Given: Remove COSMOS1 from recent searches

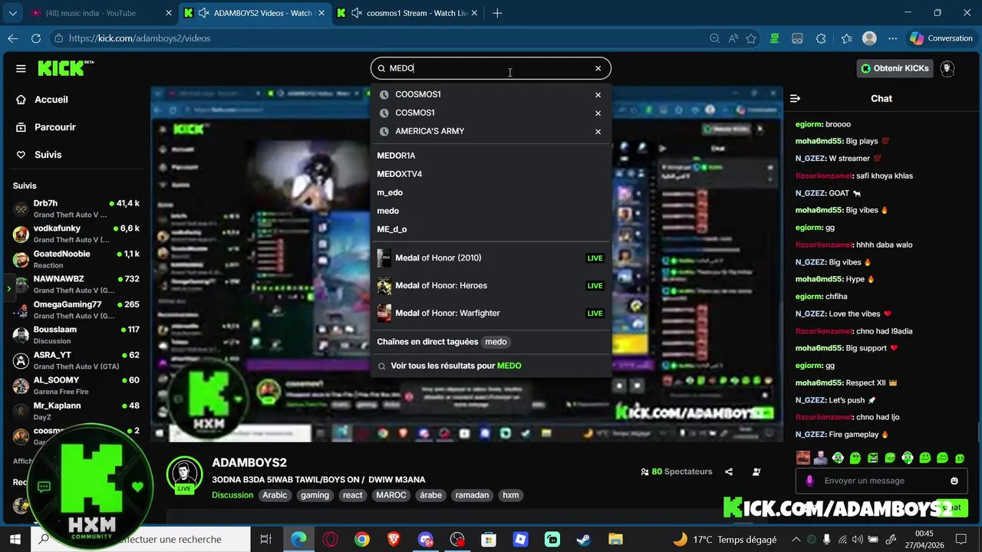Looking at the screenshot, I should coord(598,113).
